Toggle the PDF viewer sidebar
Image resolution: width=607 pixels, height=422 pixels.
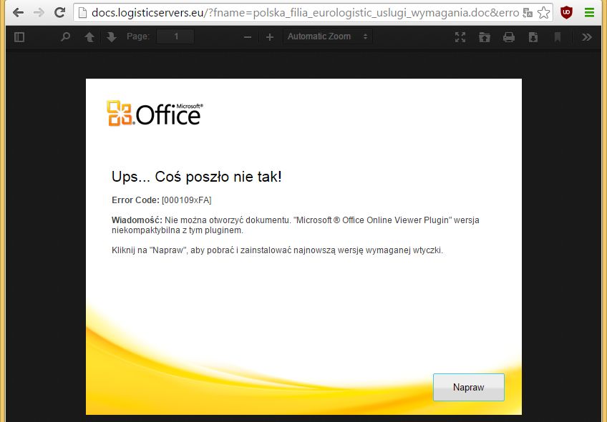click(x=19, y=36)
